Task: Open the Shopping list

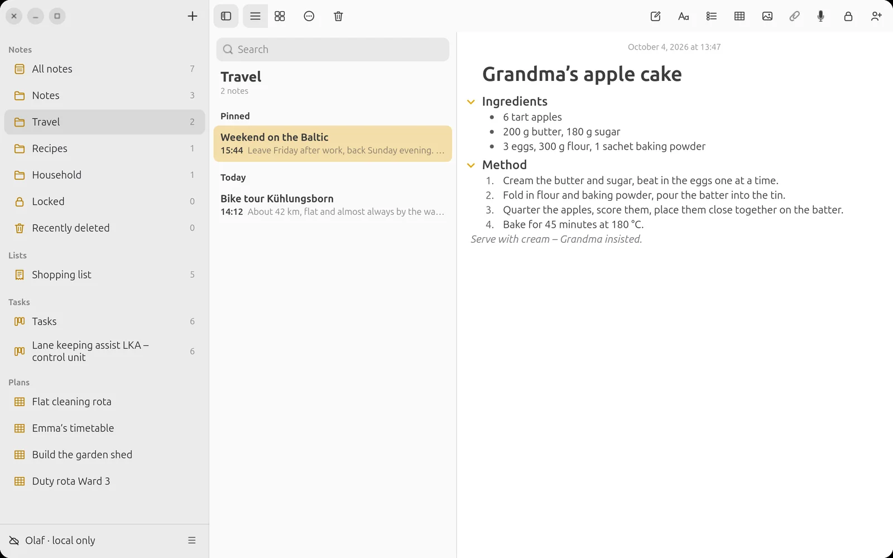Action: point(104,275)
